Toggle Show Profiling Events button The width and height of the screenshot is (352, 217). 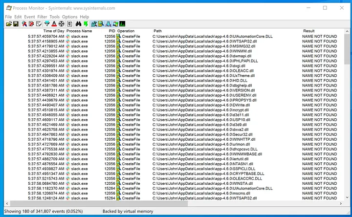coord(121,23)
